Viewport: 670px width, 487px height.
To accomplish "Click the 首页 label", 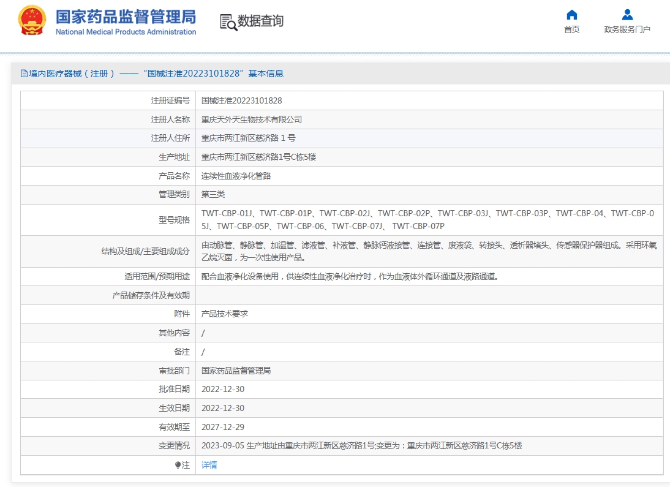I will [x=572, y=29].
